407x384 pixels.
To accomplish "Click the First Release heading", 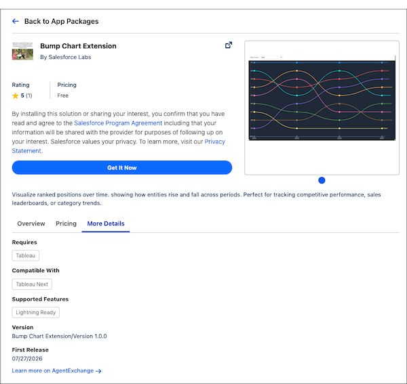I will point(30,350).
